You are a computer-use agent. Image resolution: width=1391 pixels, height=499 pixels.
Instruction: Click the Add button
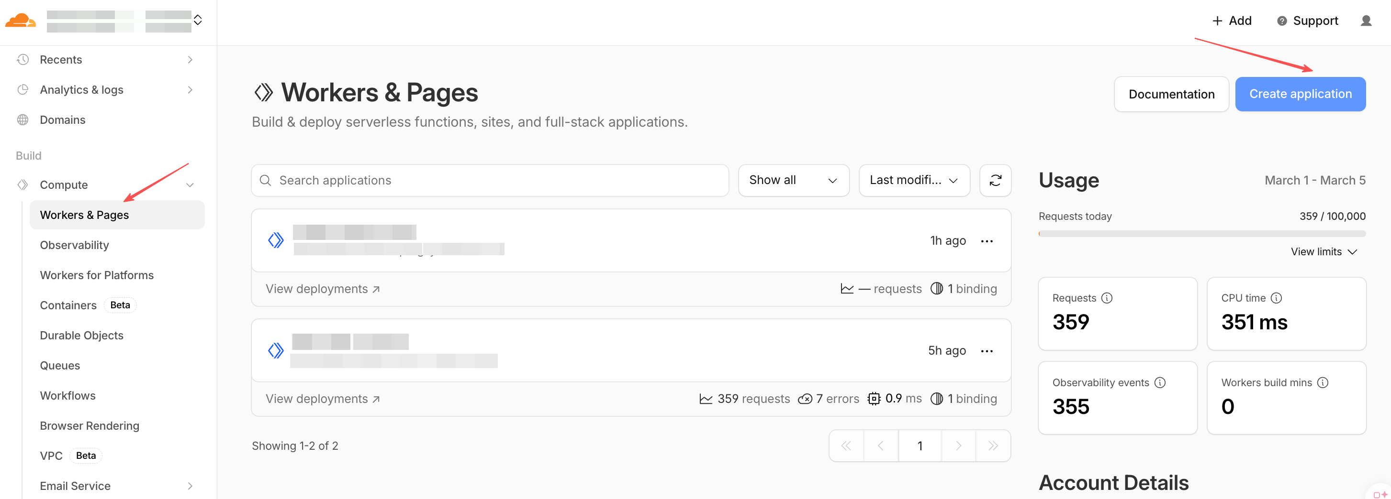click(x=1232, y=21)
